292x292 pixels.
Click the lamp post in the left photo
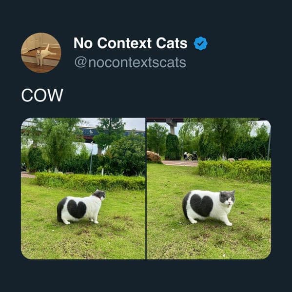click(x=91, y=158)
